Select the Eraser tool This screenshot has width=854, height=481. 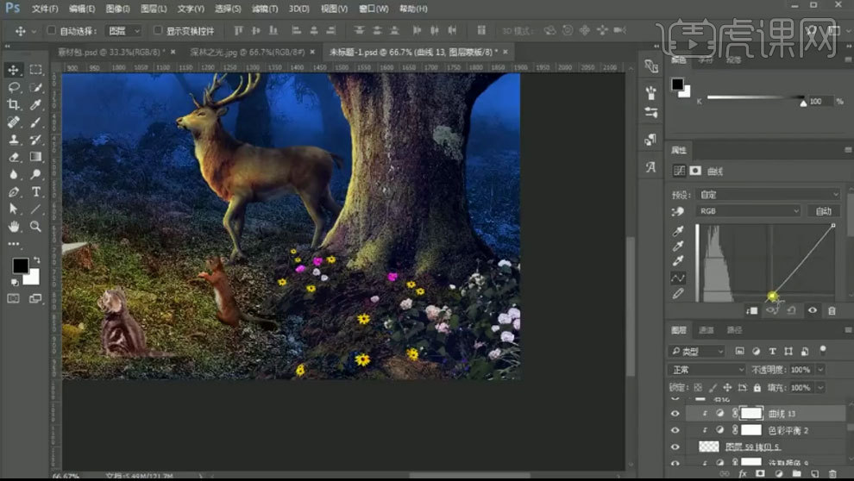(x=14, y=157)
